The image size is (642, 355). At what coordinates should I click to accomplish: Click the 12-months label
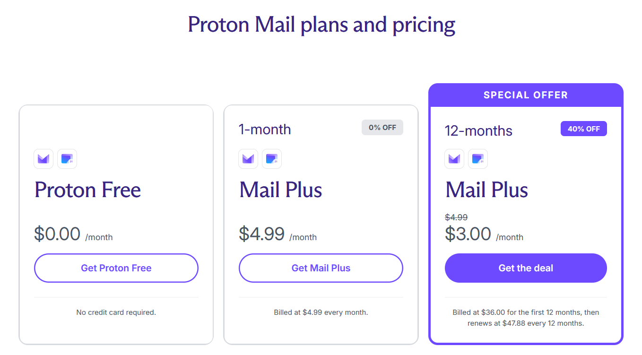pyautogui.click(x=478, y=130)
